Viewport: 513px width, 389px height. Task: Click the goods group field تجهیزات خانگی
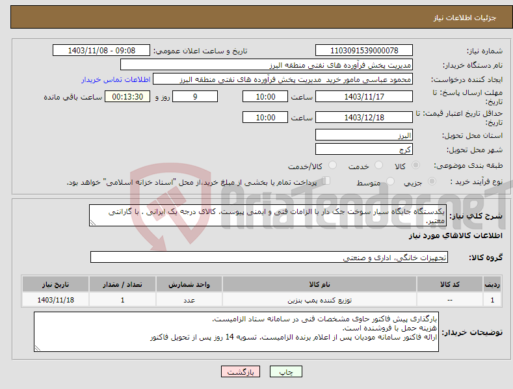(x=269, y=258)
